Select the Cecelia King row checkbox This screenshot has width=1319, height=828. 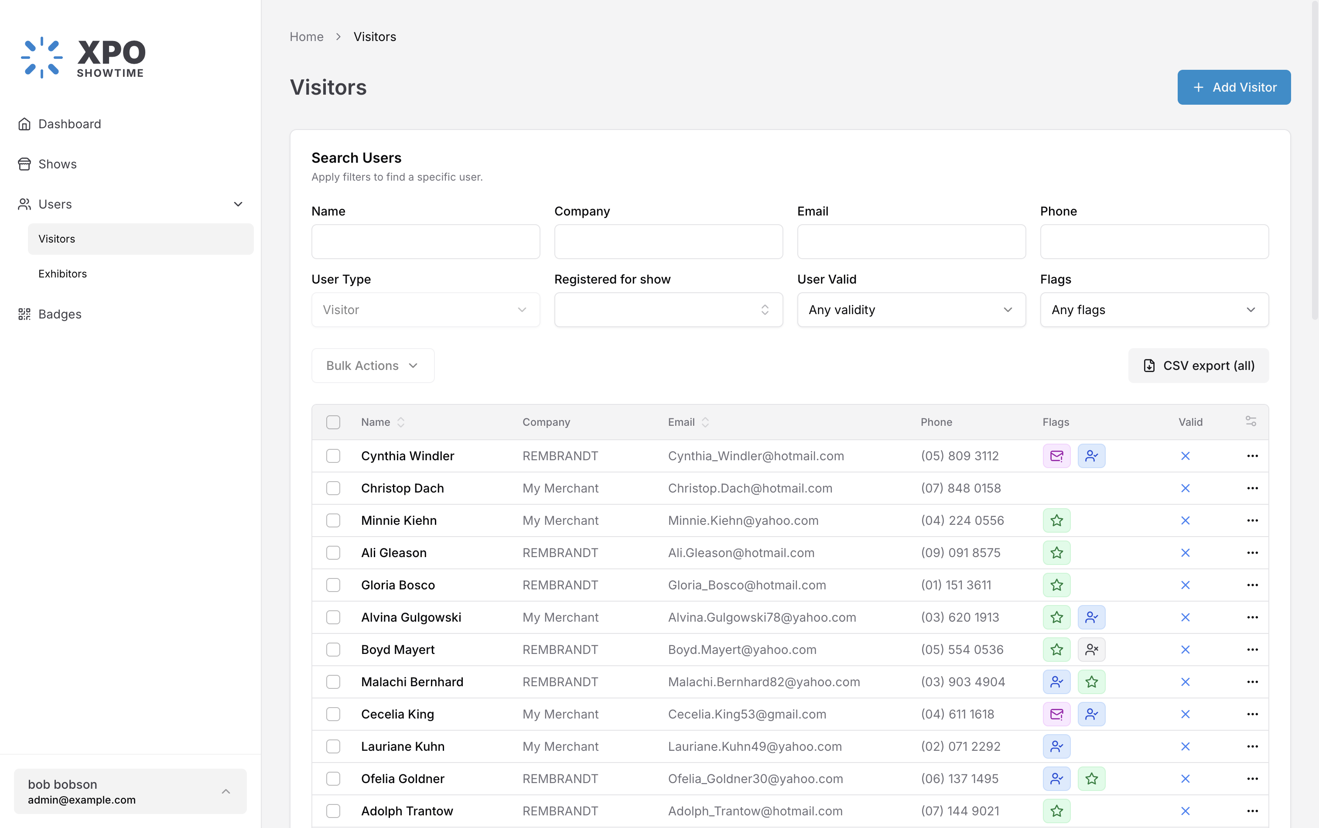pos(333,714)
